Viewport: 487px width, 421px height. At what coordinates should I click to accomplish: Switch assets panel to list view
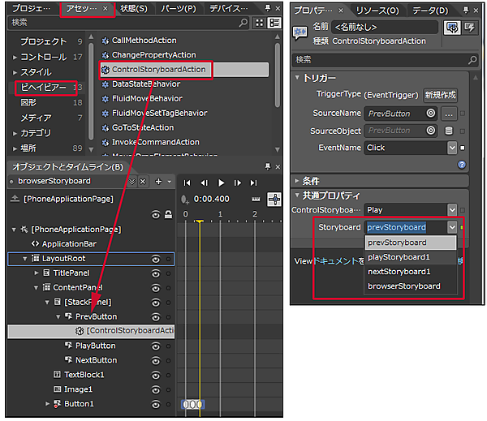pyautogui.click(x=274, y=23)
